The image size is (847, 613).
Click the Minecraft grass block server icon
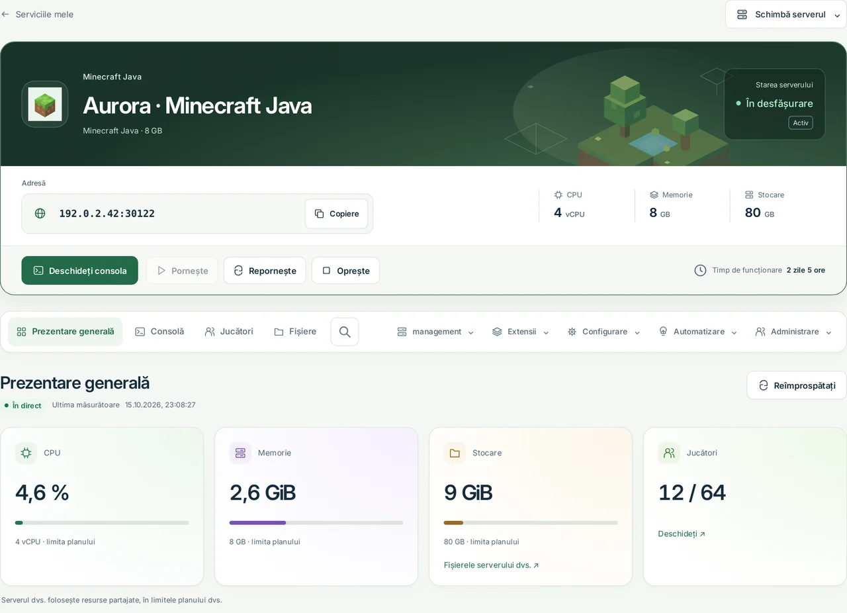tap(45, 104)
